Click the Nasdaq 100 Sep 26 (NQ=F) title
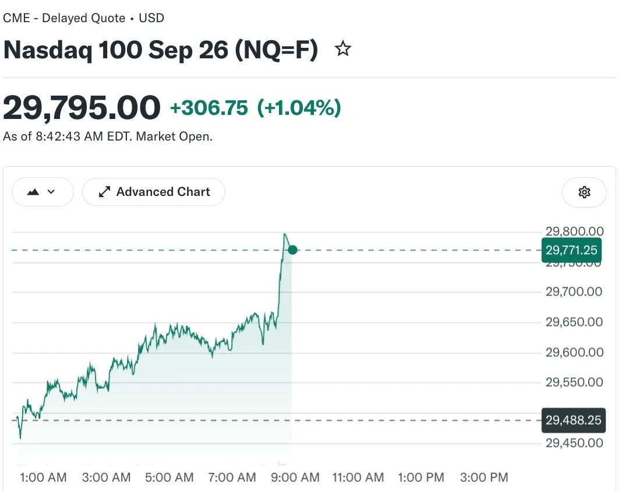The height and width of the screenshot is (491, 622). [161, 50]
